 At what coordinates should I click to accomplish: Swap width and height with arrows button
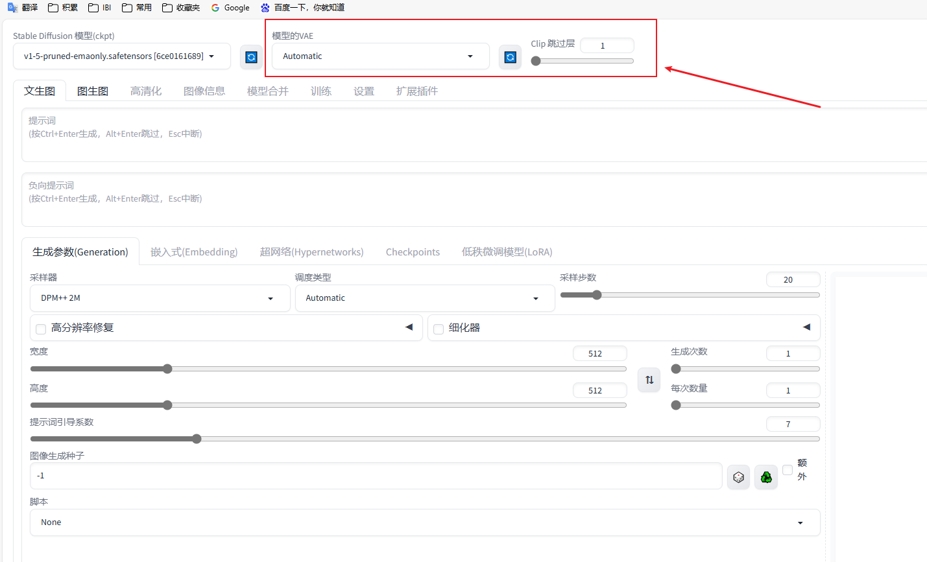pyautogui.click(x=649, y=380)
